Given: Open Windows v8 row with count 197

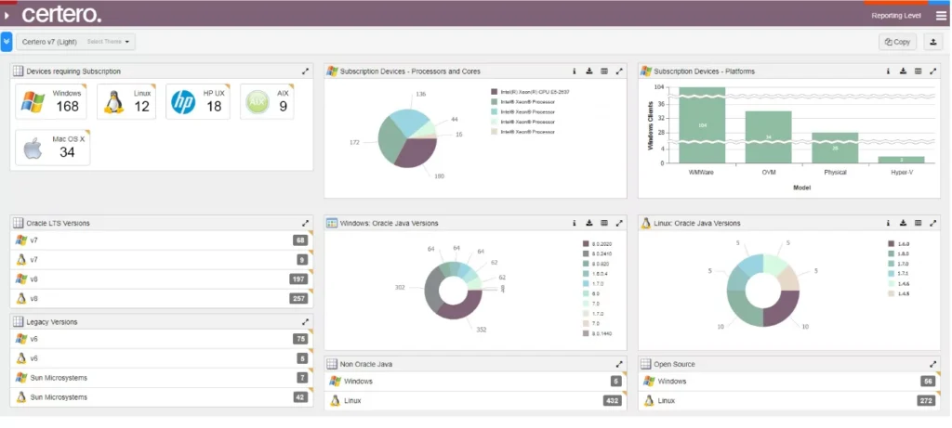Looking at the screenshot, I should coord(162,279).
